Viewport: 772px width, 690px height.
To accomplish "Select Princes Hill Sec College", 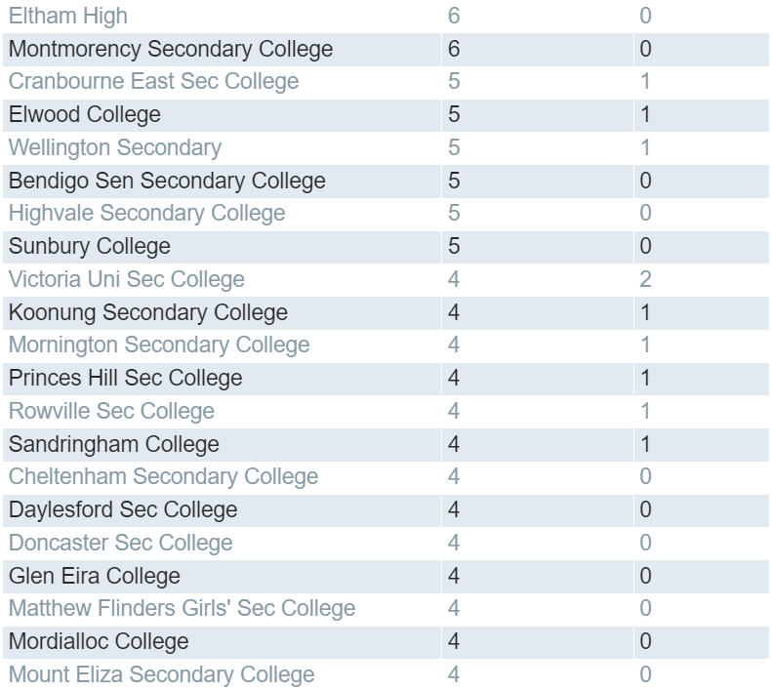I will click(x=126, y=379).
